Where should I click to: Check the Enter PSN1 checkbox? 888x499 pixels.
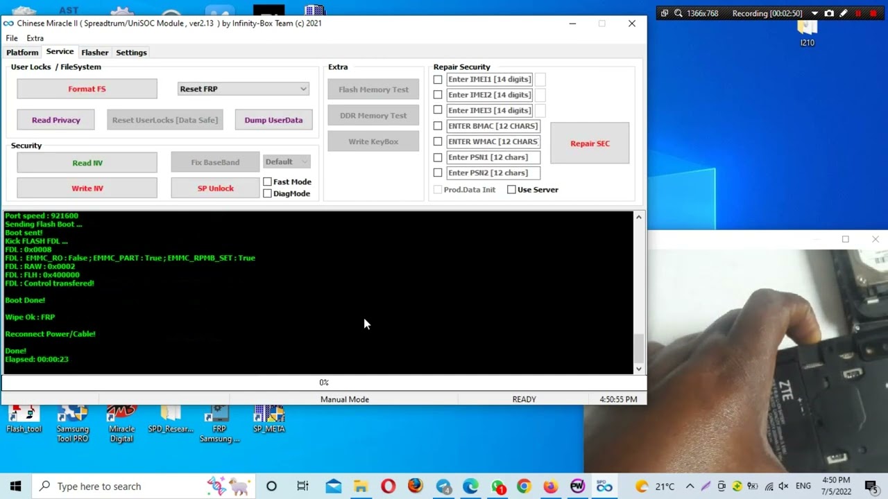click(x=438, y=157)
